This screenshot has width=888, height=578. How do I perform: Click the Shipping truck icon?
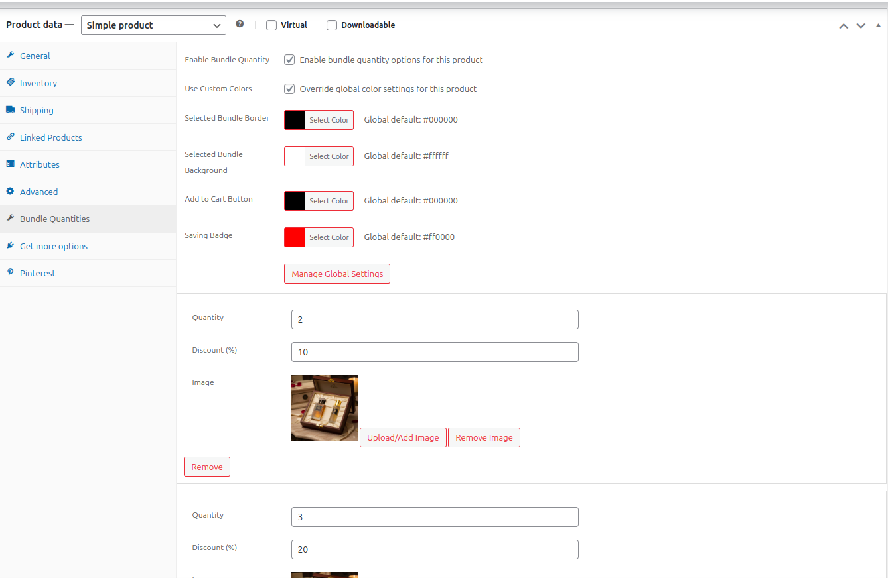(x=10, y=110)
